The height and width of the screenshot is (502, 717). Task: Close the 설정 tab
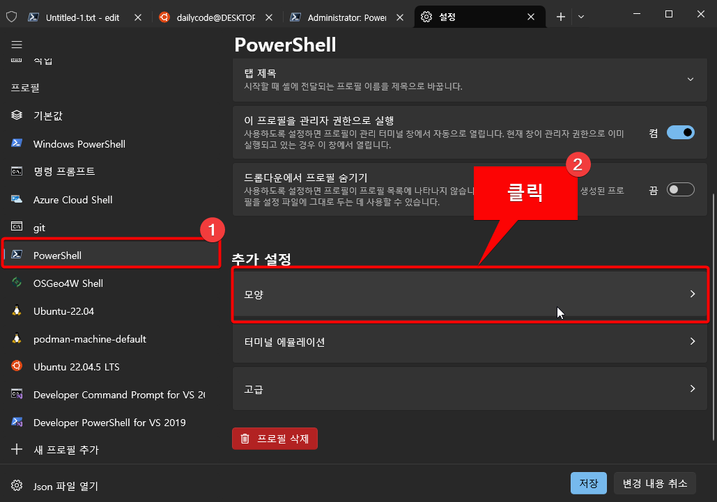531,17
